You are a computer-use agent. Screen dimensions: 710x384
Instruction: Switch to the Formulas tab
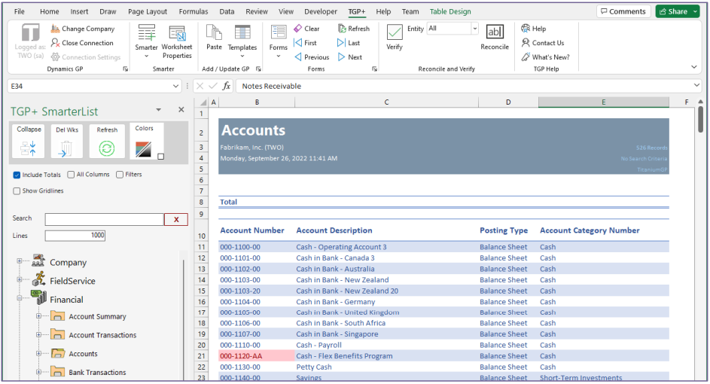coord(193,12)
